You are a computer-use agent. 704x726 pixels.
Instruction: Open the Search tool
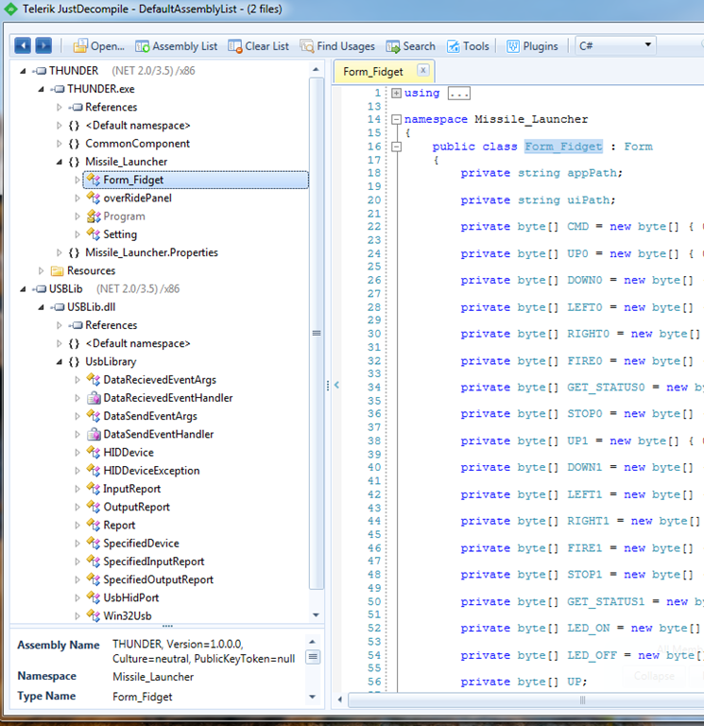click(411, 45)
